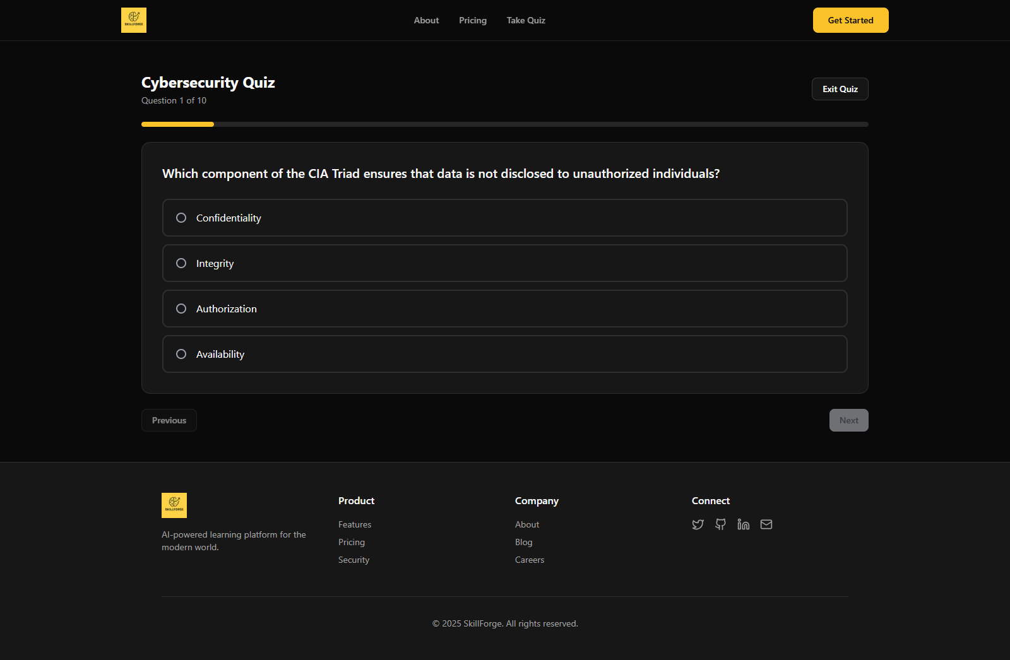This screenshot has width=1010, height=660.
Task: Click the email envelope icon
Action: 766,524
